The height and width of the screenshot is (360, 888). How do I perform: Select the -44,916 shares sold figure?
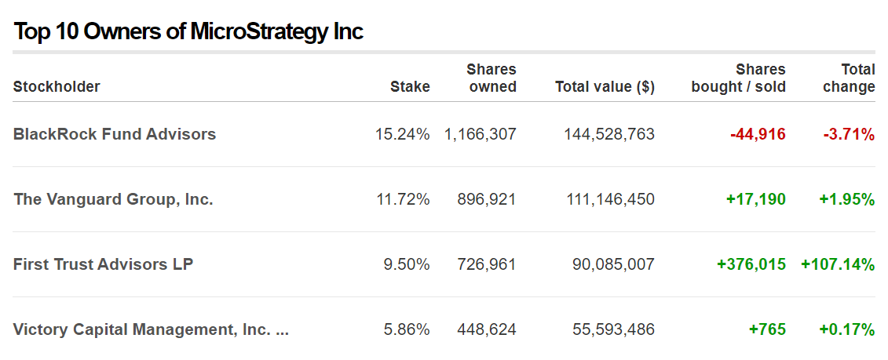point(758,134)
